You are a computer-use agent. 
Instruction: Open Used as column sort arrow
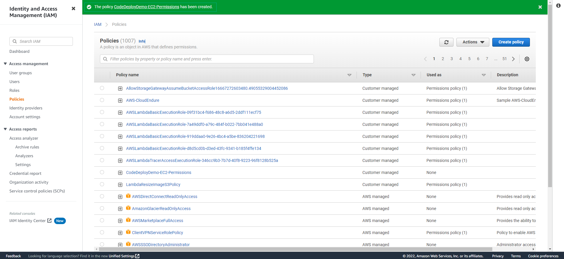pos(484,75)
